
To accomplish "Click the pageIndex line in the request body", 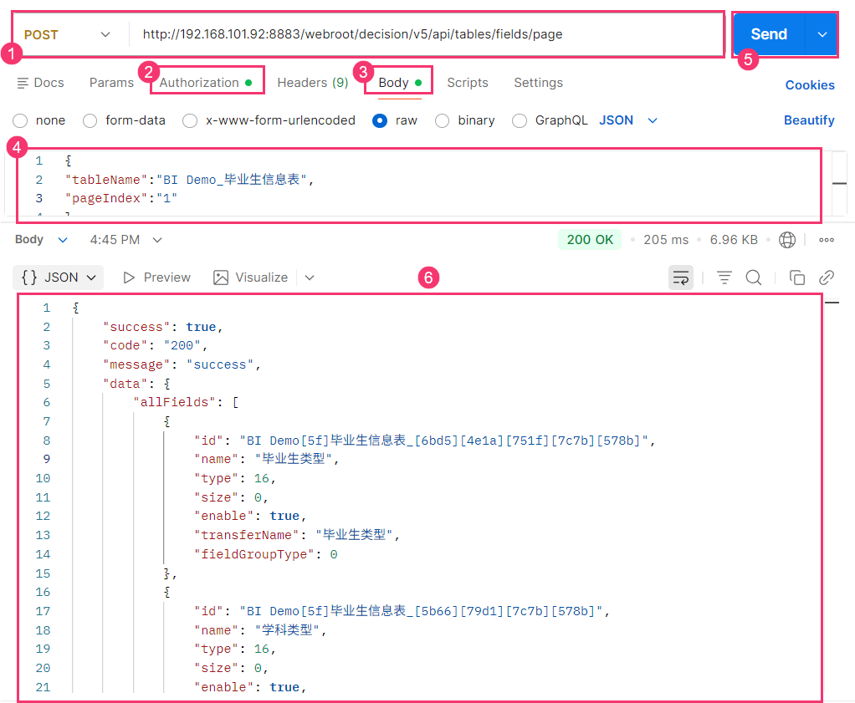I will (121, 198).
